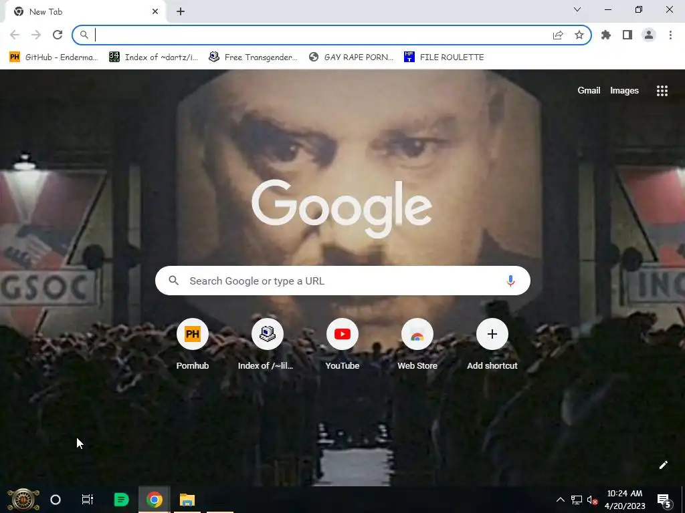Viewport: 685px width, 513px height.
Task: Open Task View on the taskbar
Action: tap(88, 500)
